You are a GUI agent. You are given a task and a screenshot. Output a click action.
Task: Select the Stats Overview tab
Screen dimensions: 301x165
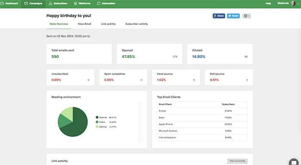tap(59, 24)
